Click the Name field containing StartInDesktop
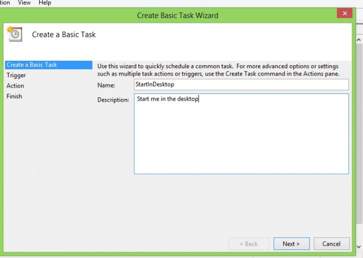 coord(241,85)
